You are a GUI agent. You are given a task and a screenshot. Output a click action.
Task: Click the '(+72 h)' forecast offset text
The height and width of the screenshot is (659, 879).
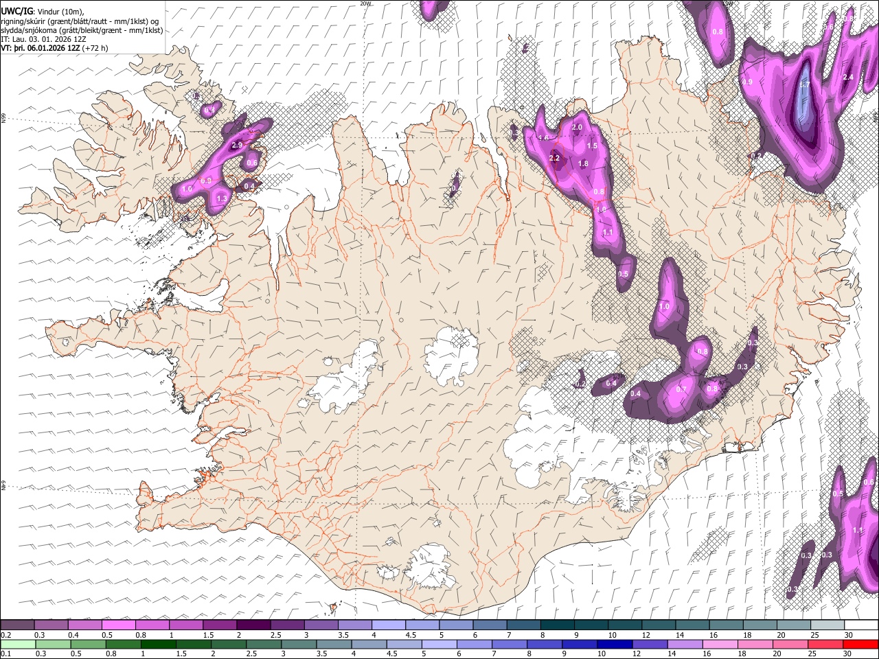click(95, 49)
